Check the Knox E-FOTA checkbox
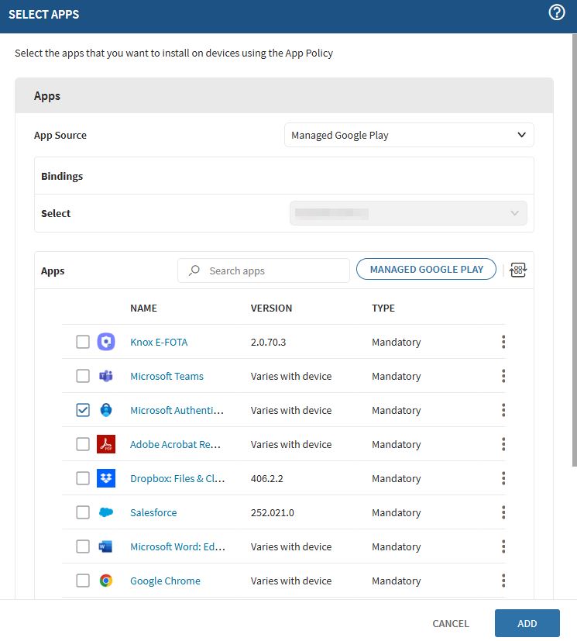The width and height of the screenshot is (577, 641). pyautogui.click(x=83, y=342)
